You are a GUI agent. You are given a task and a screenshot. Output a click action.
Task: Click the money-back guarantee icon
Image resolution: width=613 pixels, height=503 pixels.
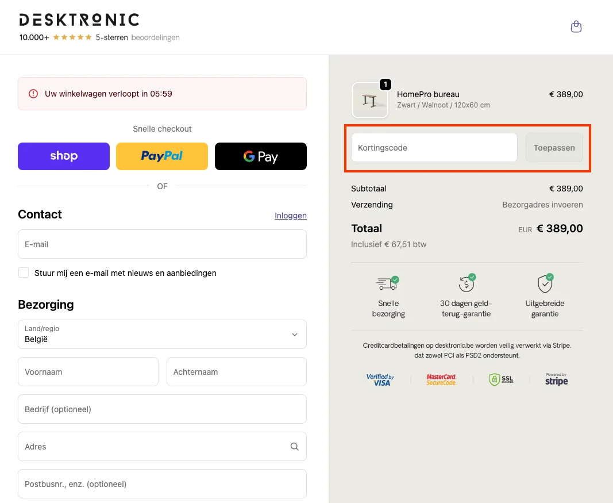[466, 283]
